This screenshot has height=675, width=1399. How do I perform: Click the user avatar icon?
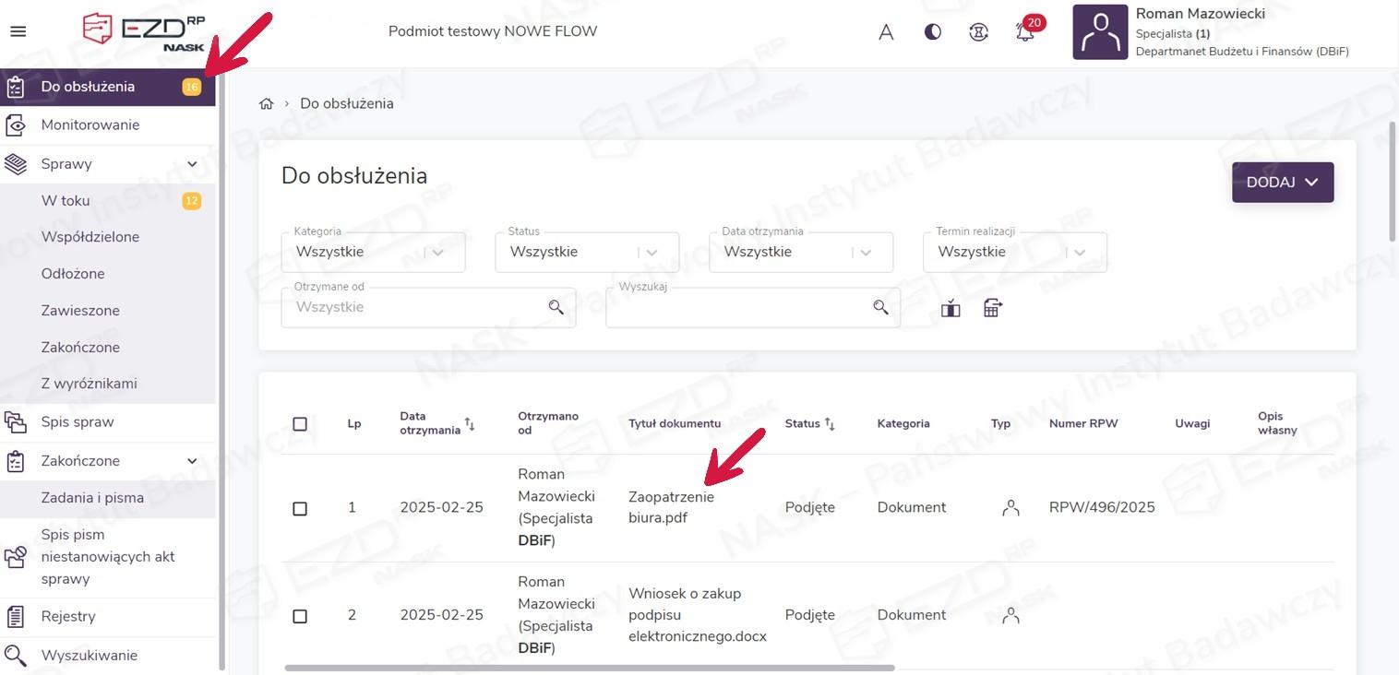(x=1100, y=32)
